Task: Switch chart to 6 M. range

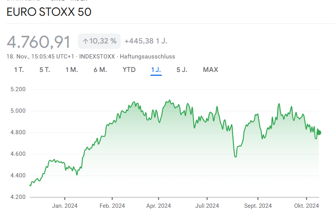Action: pos(100,70)
